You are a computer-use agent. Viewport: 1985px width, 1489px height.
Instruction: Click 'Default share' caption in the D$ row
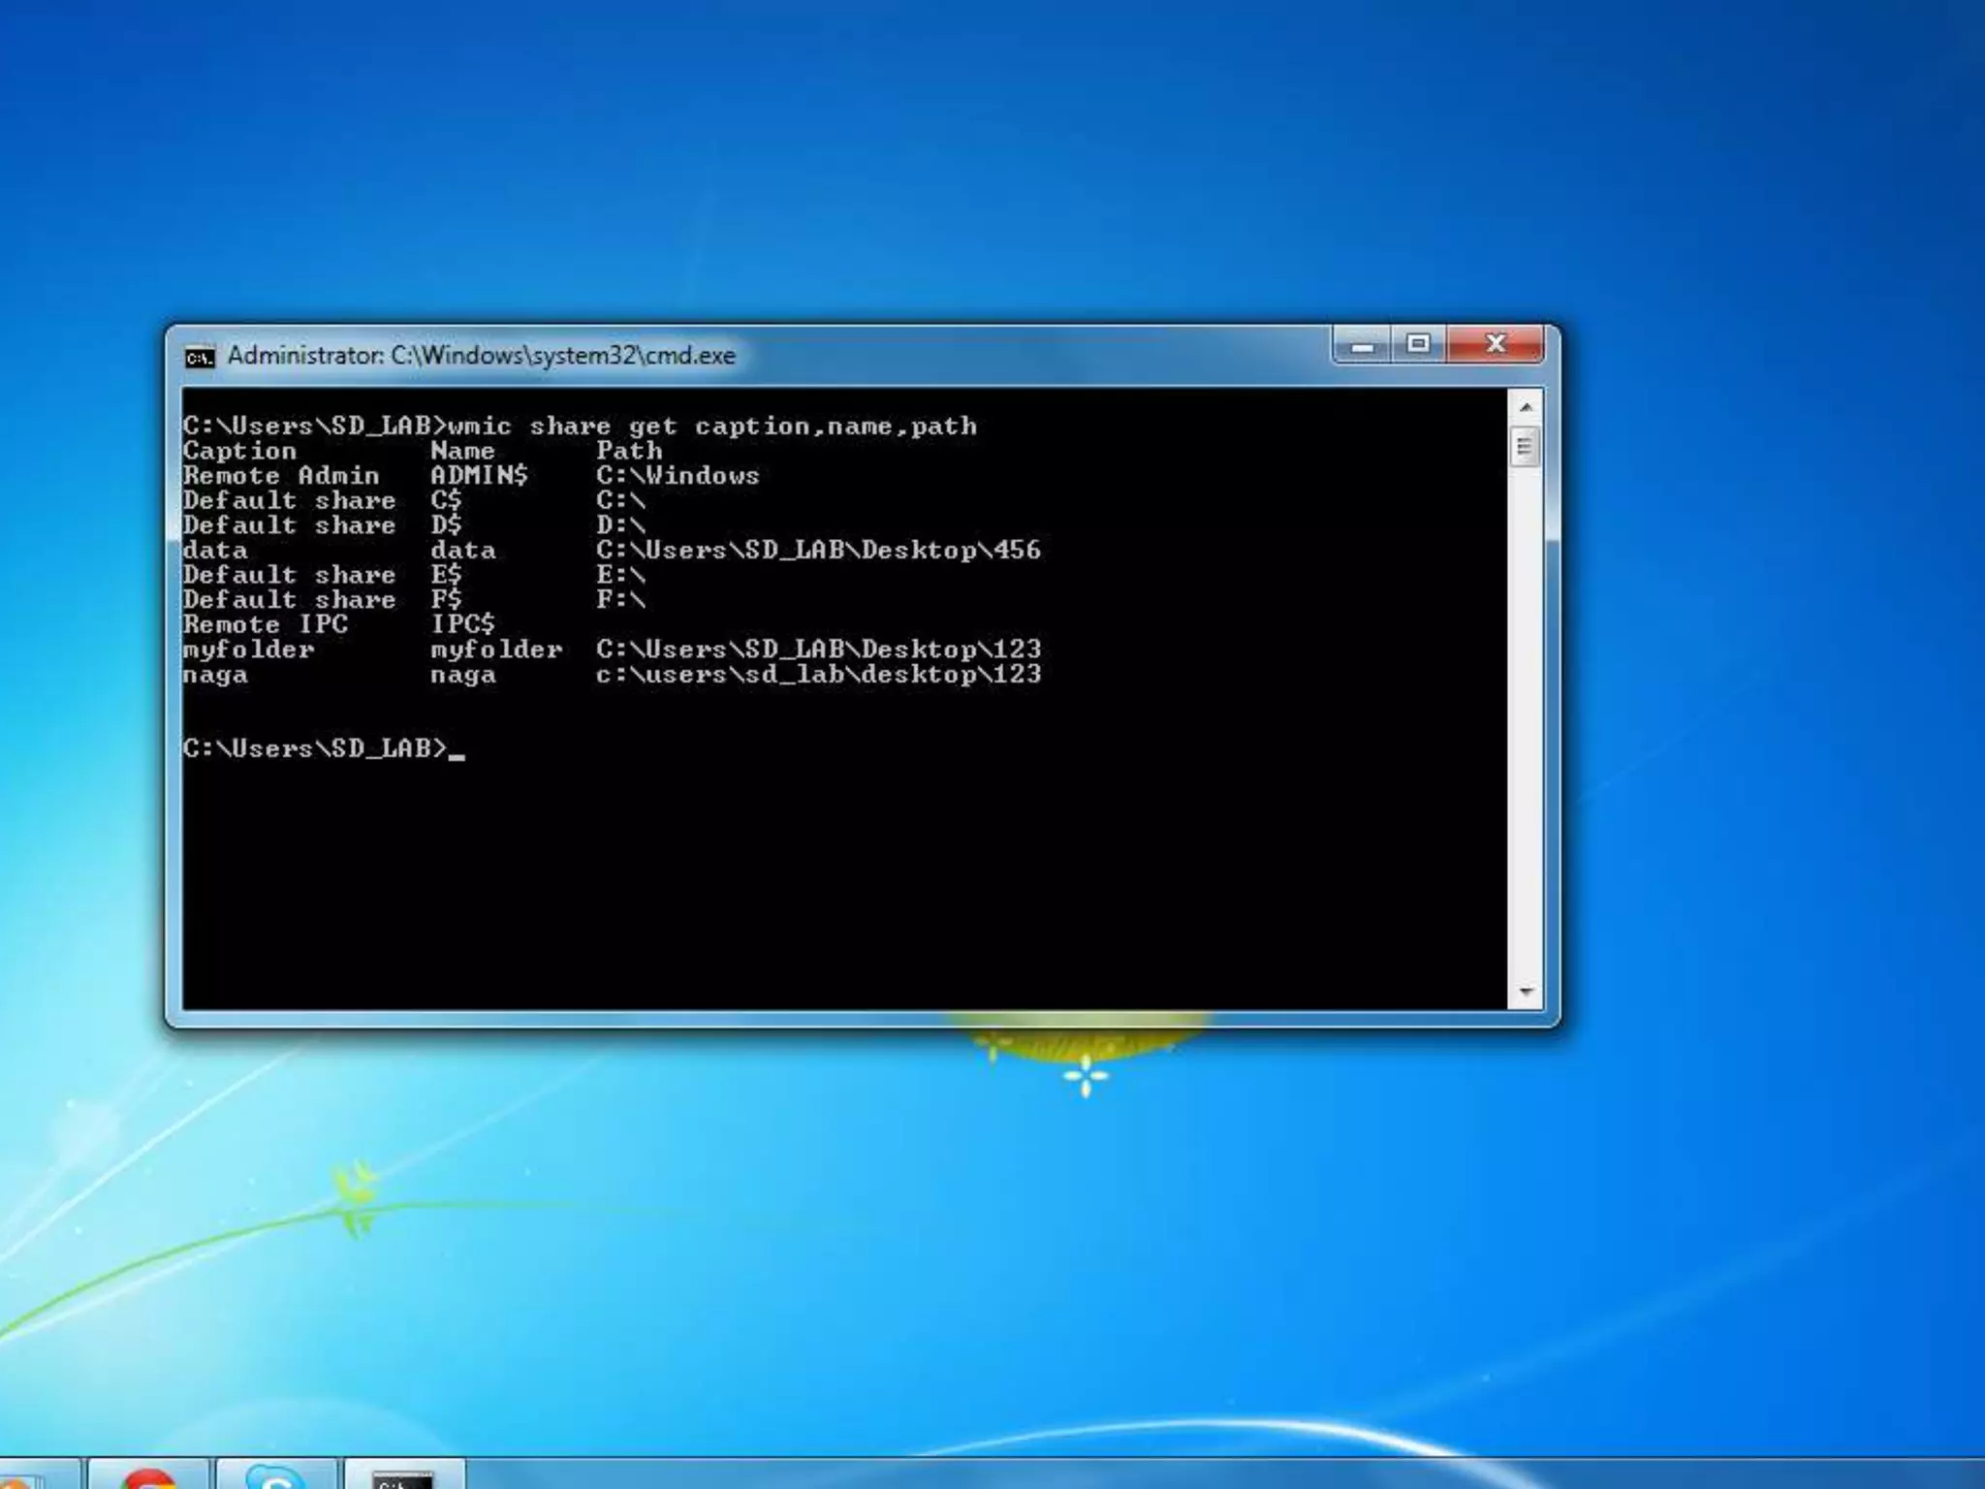(289, 525)
